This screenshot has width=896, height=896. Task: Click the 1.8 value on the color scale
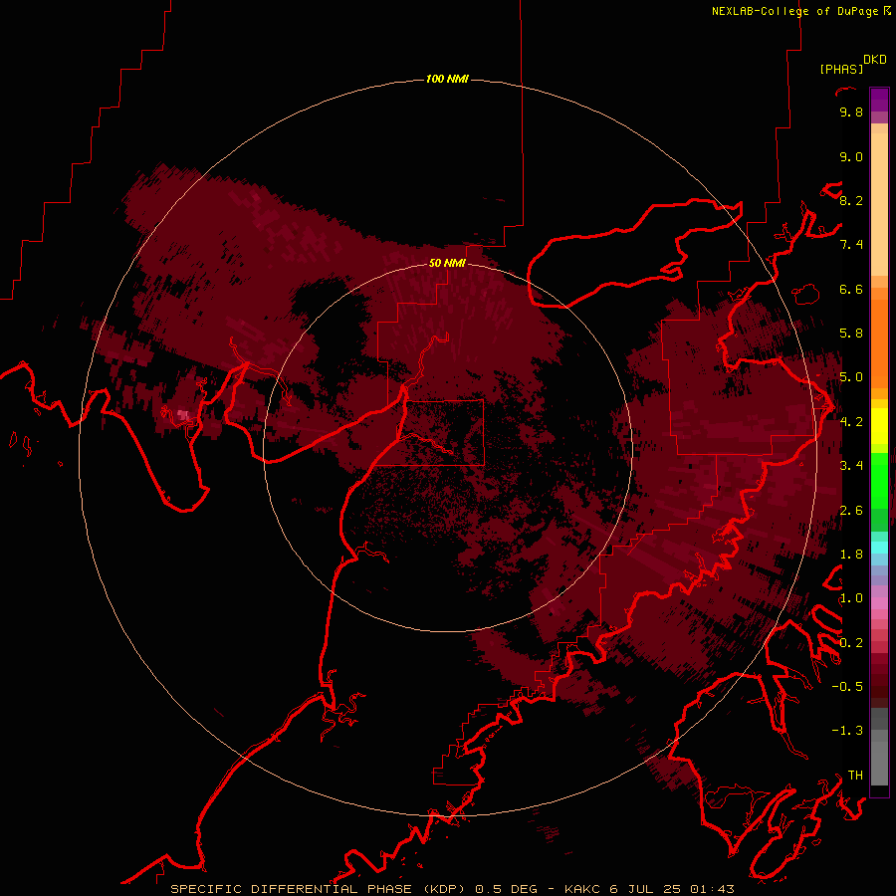[851, 555]
